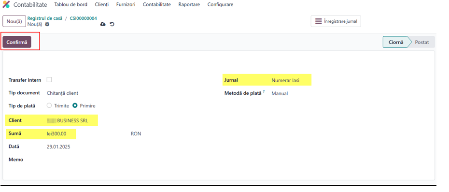Click the Nou(ă) button

(14, 21)
